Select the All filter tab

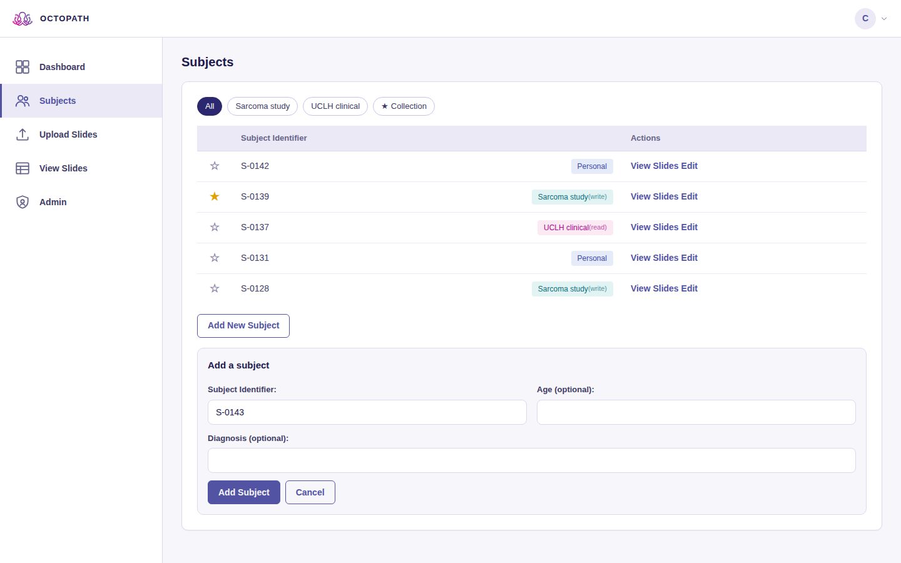pos(210,106)
